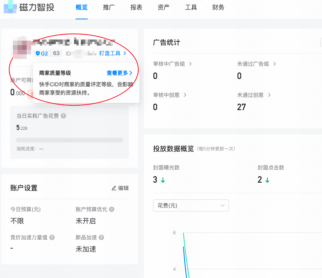Click the help icon beside 竞价加速力量值
This screenshot has width=322, height=278.
52,237
